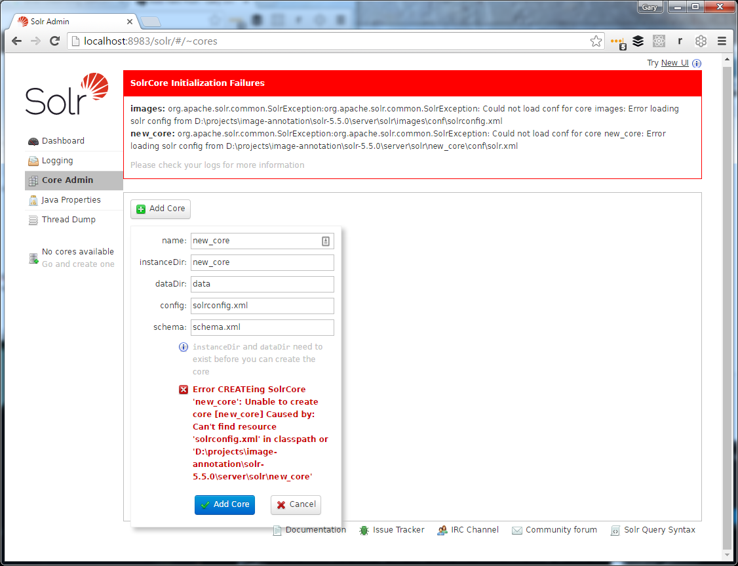This screenshot has height=566, width=738.
Task: Click the Java Properties icon in sidebar
Action: pos(33,200)
